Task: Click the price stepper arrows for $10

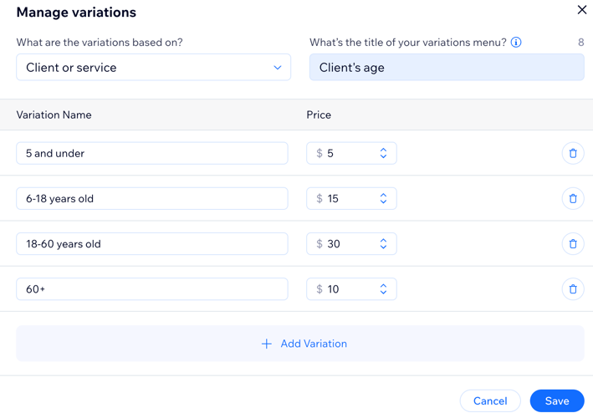Action: coord(383,289)
